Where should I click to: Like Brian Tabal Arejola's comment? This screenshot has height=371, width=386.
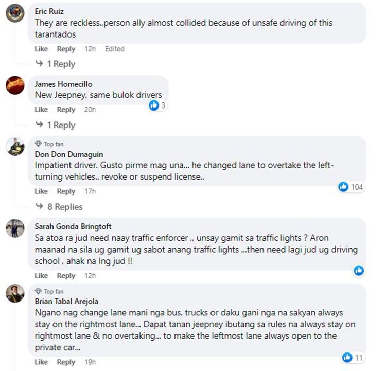pyautogui.click(x=41, y=362)
